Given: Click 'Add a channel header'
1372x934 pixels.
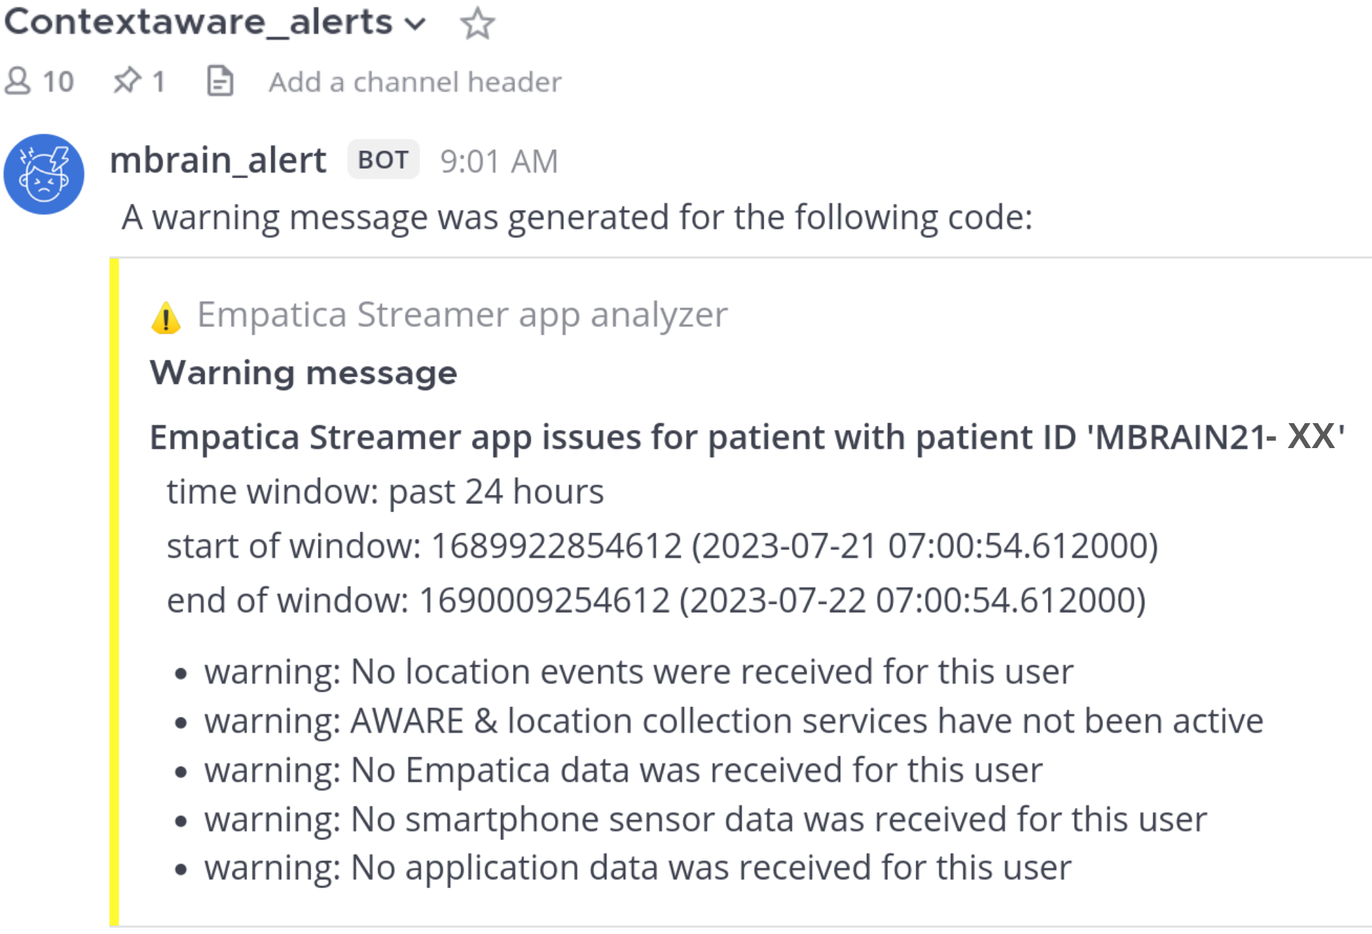Looking at the screenshot, I should point(415,82).
